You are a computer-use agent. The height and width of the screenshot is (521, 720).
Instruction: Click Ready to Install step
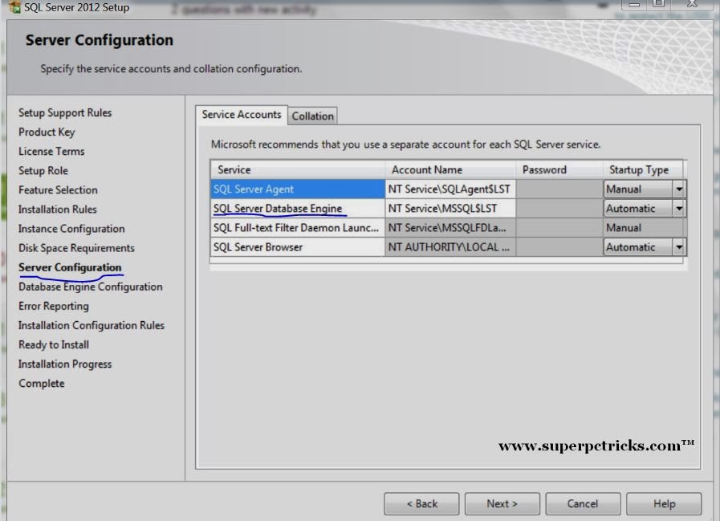click(54, 344)
